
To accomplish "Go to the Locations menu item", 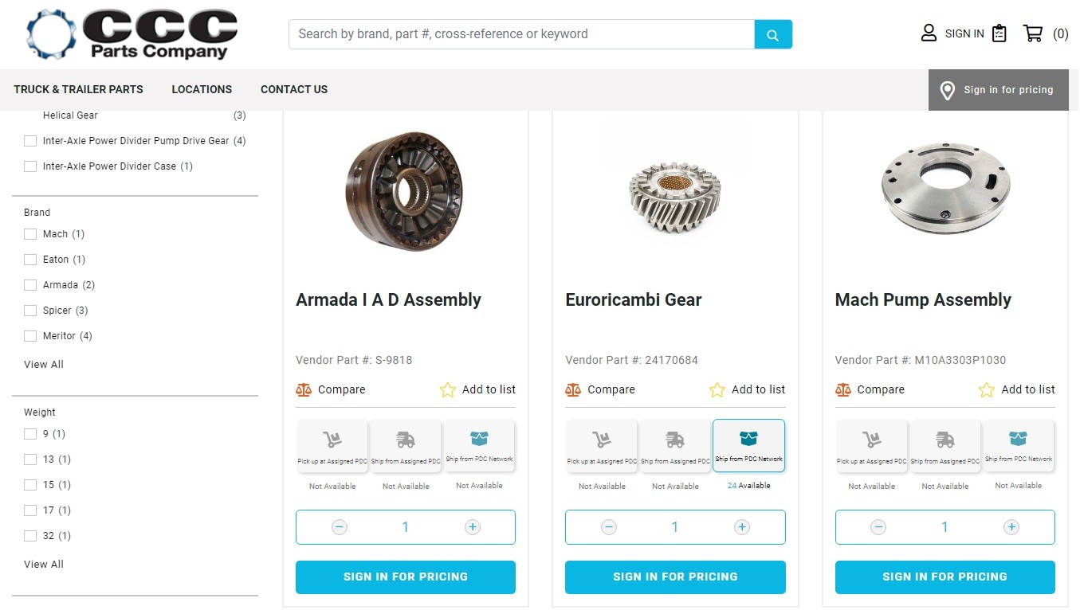I will (202, 90).
